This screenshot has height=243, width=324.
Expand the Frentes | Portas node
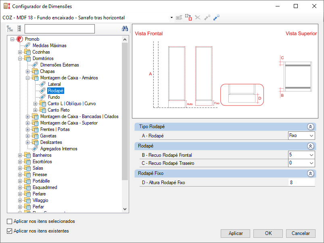coord(27,129)
